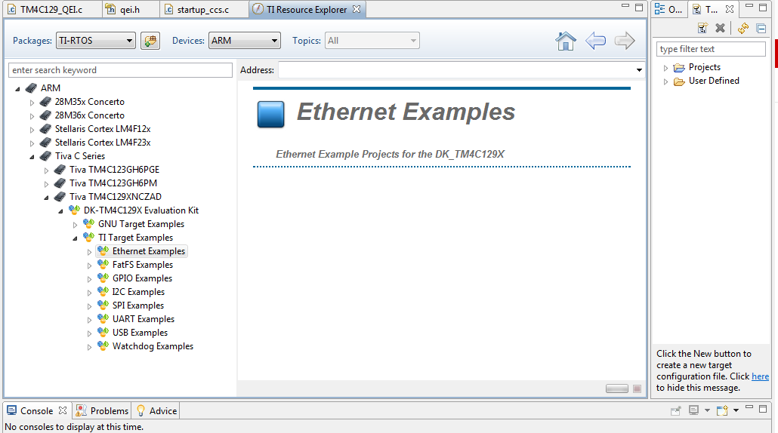Maximize the TI Resource Explorer editor area

coord(639,8)
